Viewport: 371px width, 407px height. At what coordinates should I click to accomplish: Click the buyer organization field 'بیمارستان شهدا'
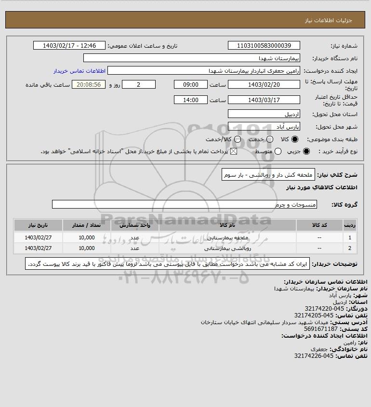click(x=192, y=58)
